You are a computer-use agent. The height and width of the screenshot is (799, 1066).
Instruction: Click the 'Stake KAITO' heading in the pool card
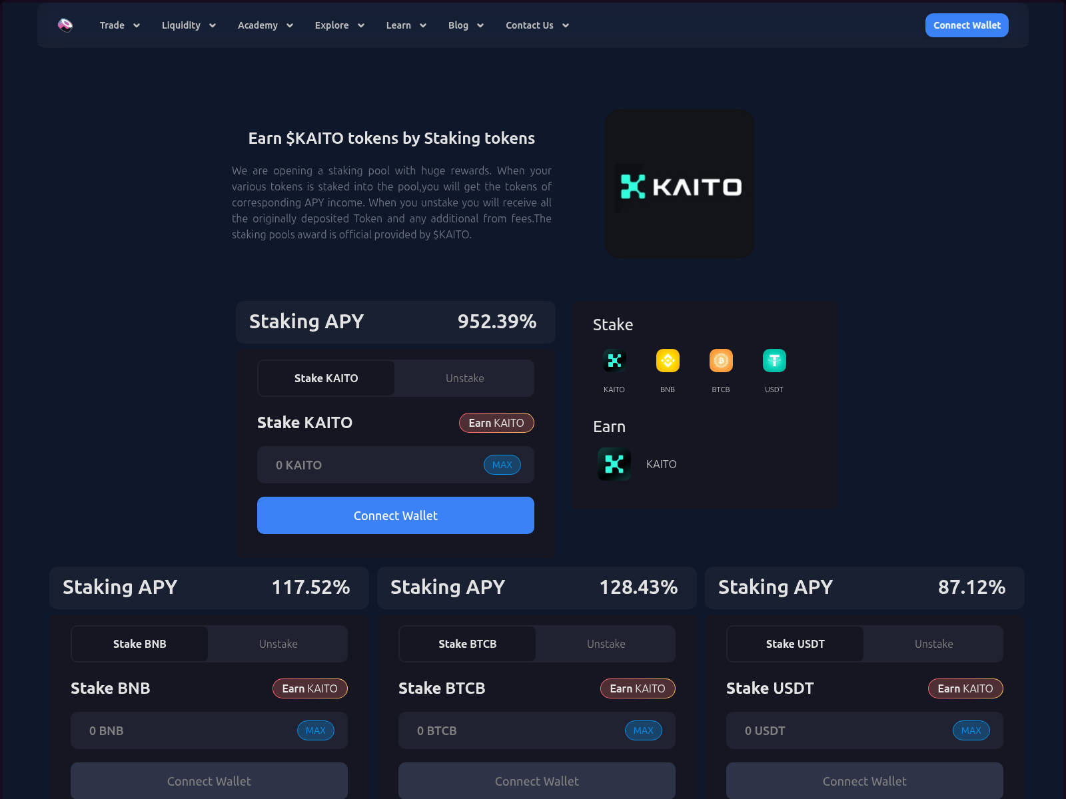[x=304, y=423]
